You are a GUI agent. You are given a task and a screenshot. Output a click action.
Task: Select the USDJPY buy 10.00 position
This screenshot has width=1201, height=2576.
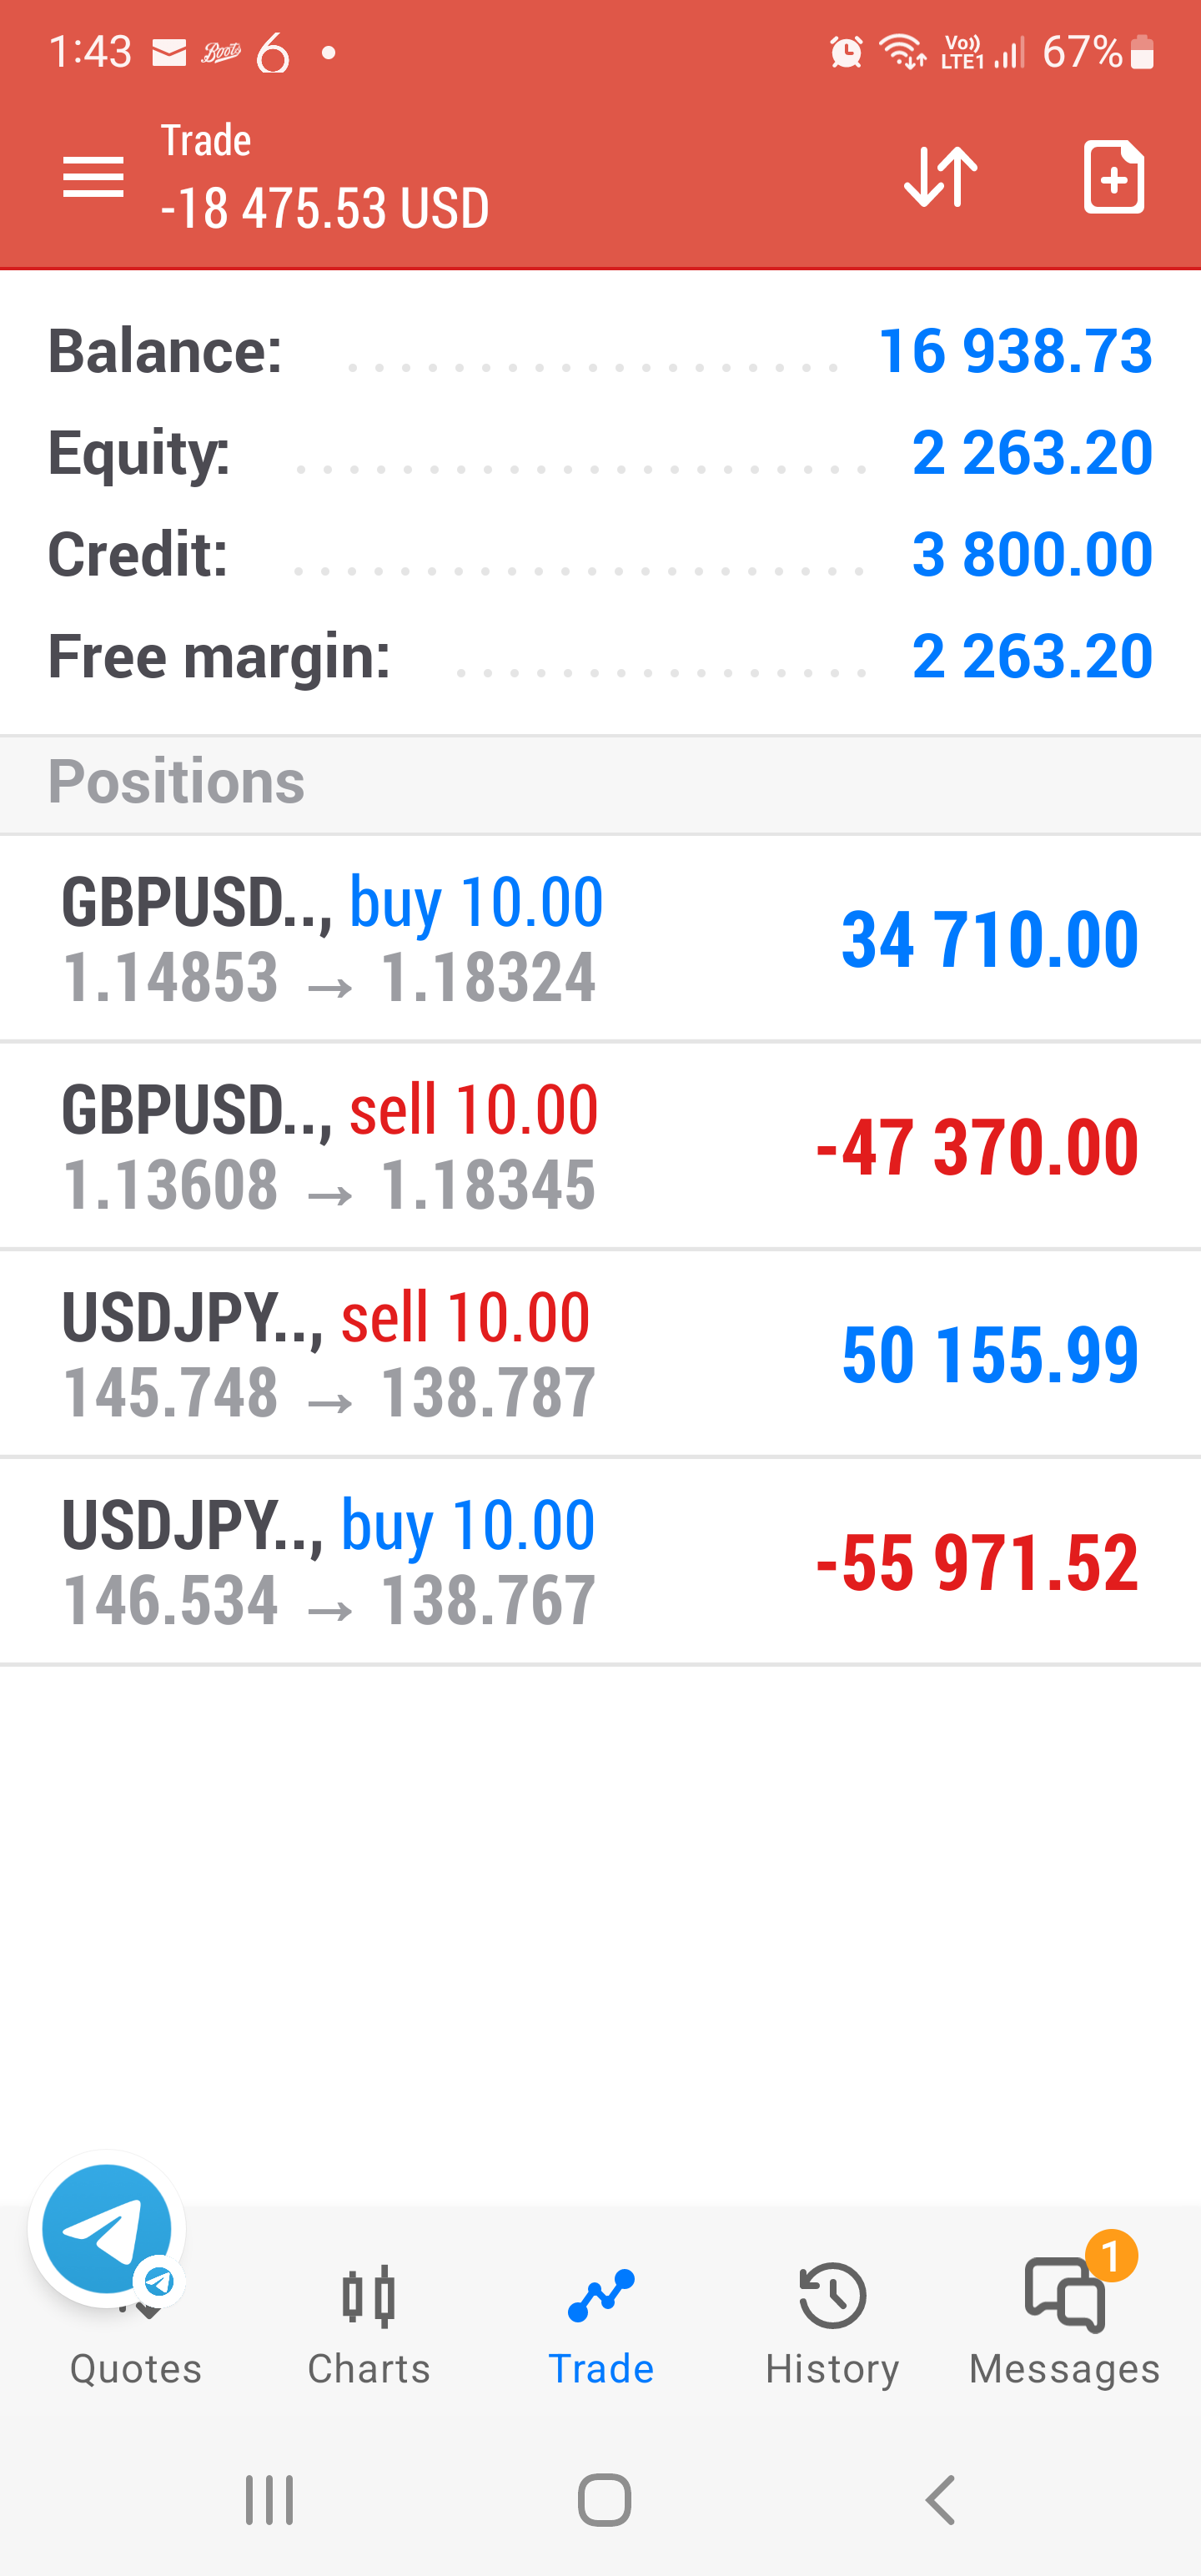coord(600,1562)
